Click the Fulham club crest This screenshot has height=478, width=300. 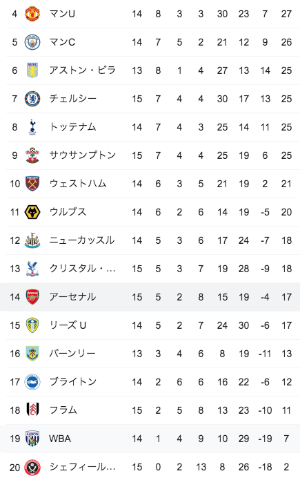click(x=32, y=410)
